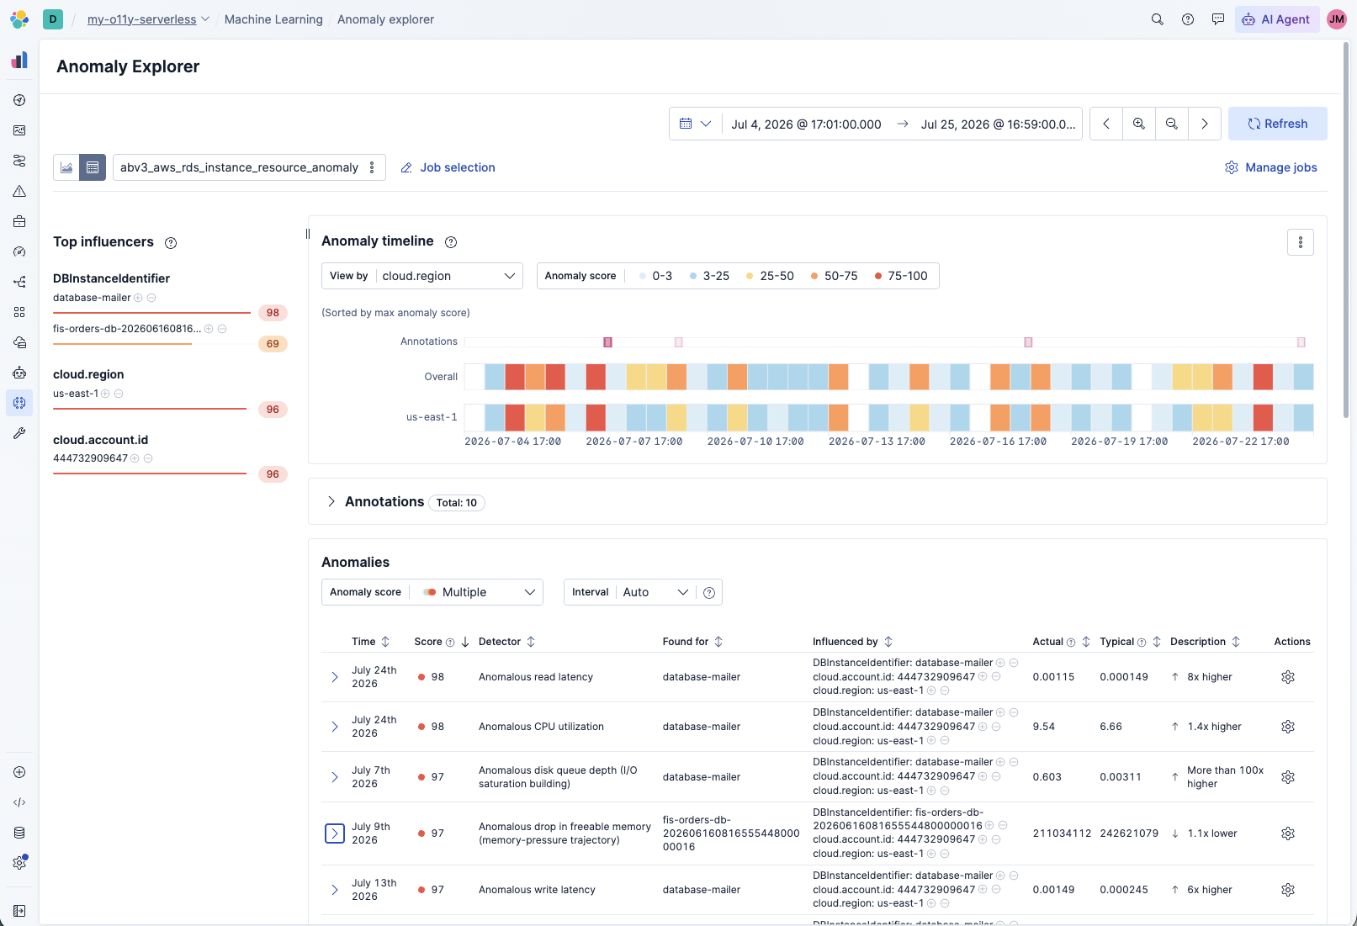Switch to the chart view toggle
Image resolution: width=1357 pixels, height=926 pixels.
pyautogui.click(x=66, y=167)
